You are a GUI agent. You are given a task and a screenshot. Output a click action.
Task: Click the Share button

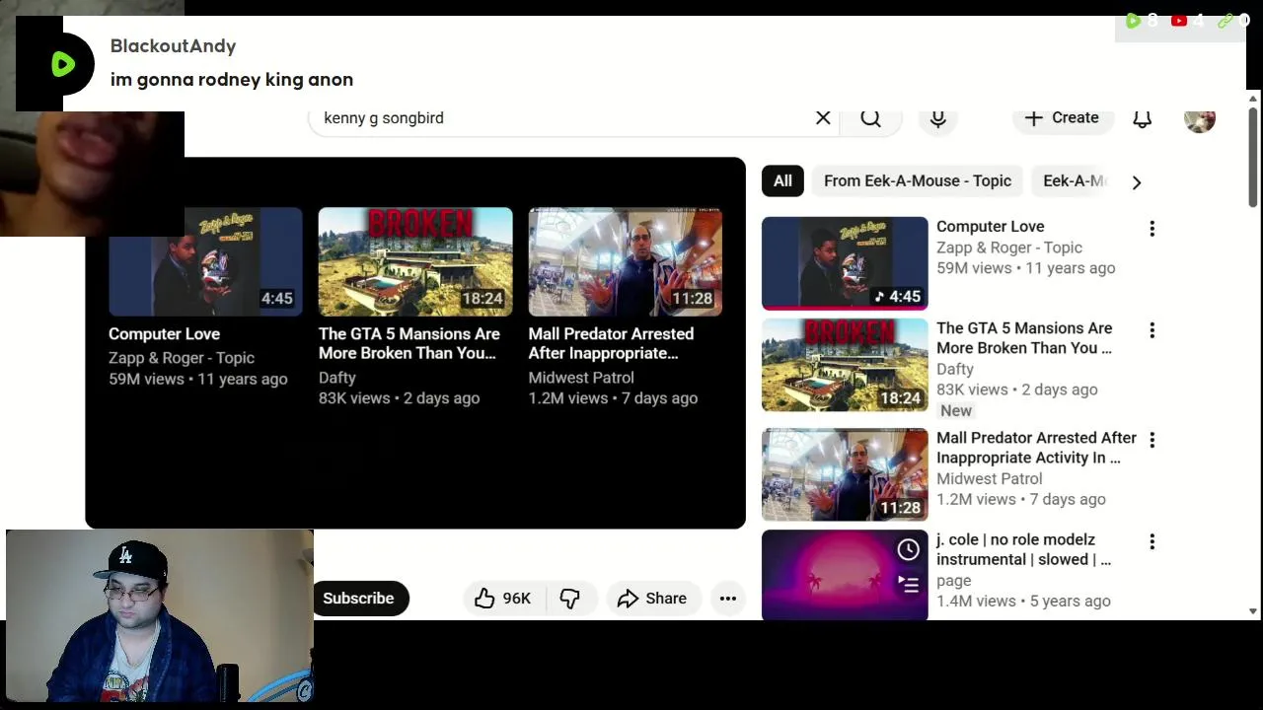(x=652, y=599)
